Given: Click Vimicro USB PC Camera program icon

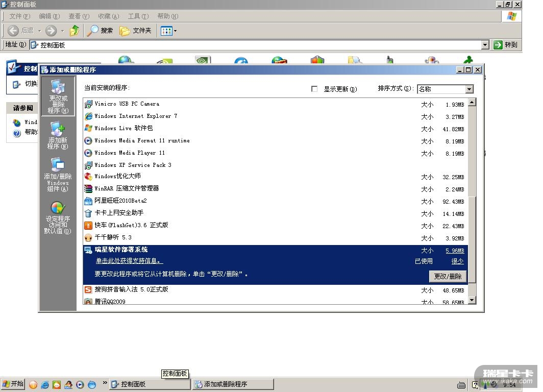Looking at the screenshot, I should pos(88,104).
